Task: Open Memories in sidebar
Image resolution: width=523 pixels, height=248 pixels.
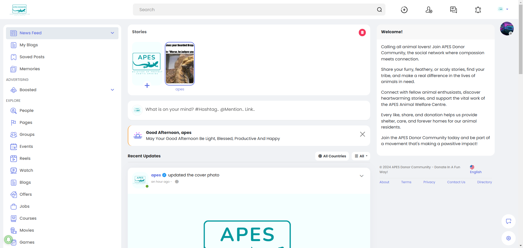Action: 62,69
